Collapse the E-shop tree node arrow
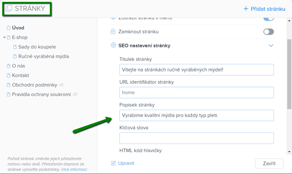292x174 pixels. [x=4, y=38]
